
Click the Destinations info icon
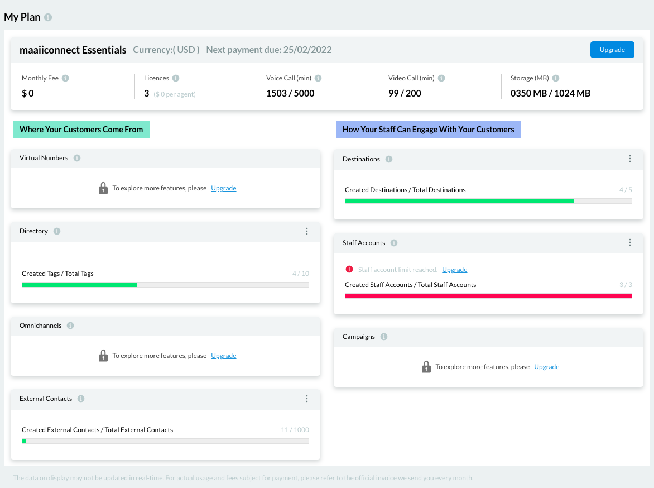pos(389,159)
